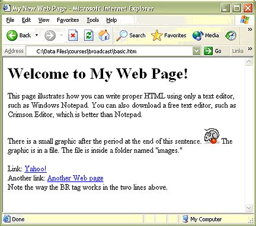Open the Forward history dropdown arrow
Image resolution: width=256 pixels, height=226 pixels.
62,35
